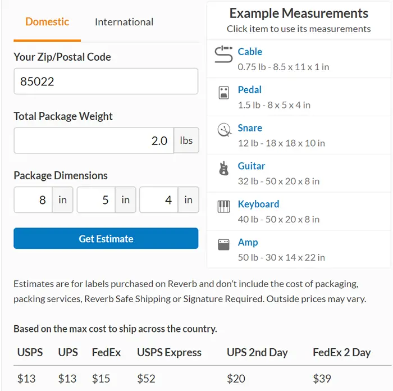Use the Keyboard example measurements link

coord(258,204)
